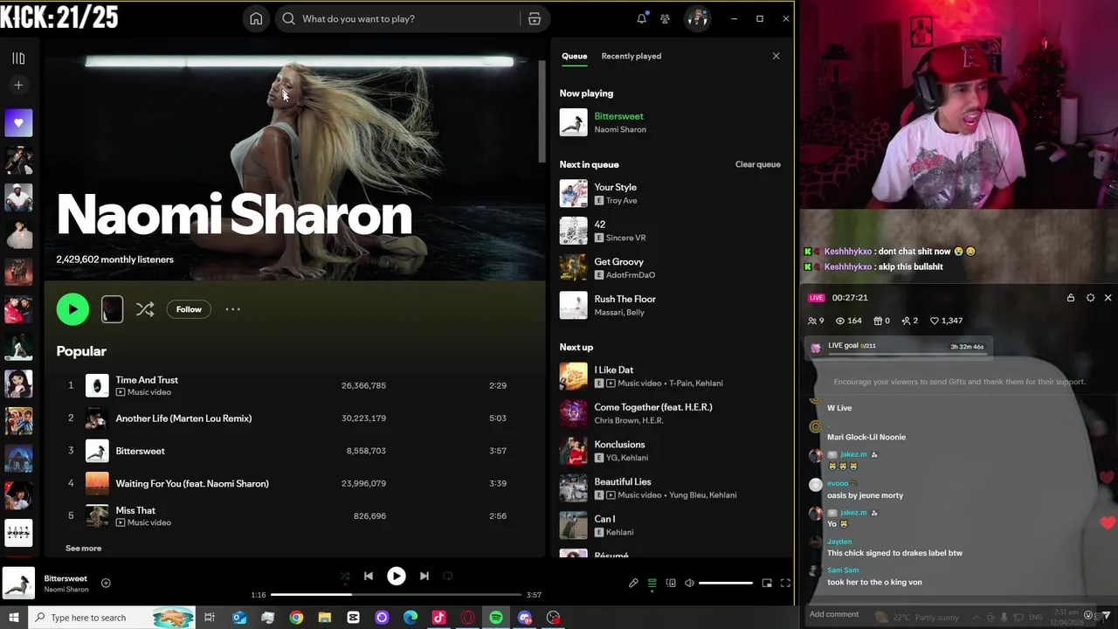Follow Naomi Sharon
This screenshot has width=1118, height=629.
(189, 309)
